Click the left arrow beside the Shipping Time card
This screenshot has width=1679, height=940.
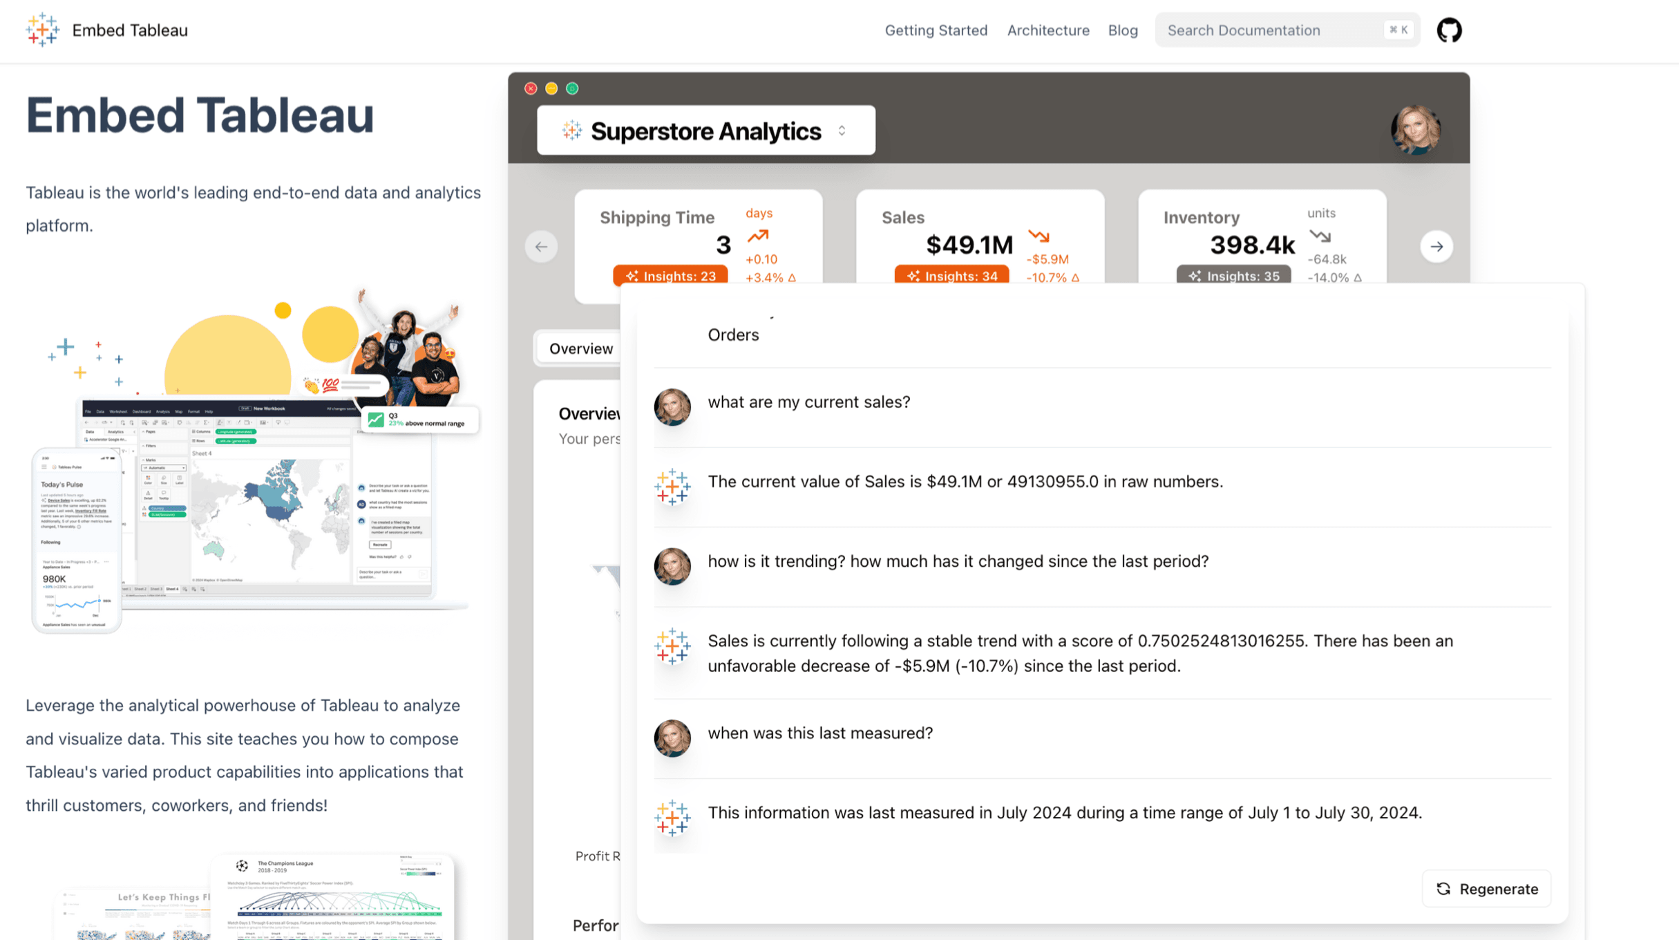pos(541,246)
